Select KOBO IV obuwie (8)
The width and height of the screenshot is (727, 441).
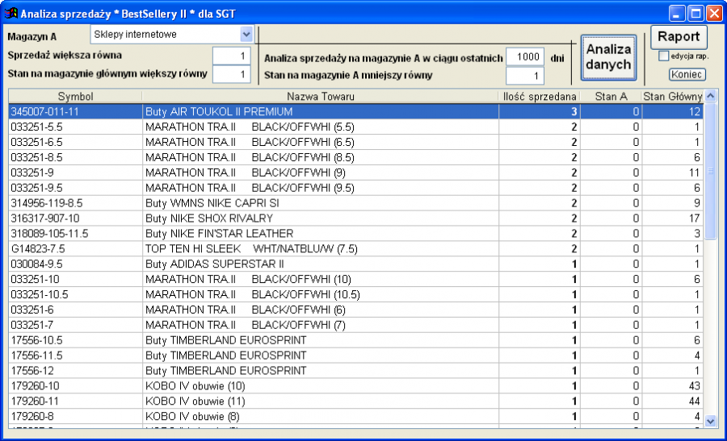click(x=192, y=417)
